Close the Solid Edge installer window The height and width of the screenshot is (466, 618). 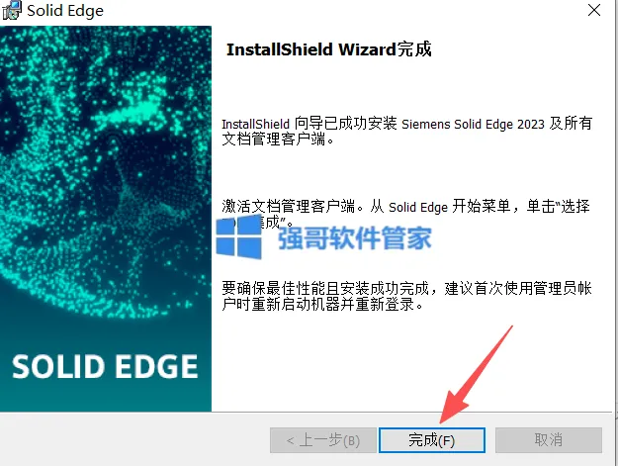[594, 10]
